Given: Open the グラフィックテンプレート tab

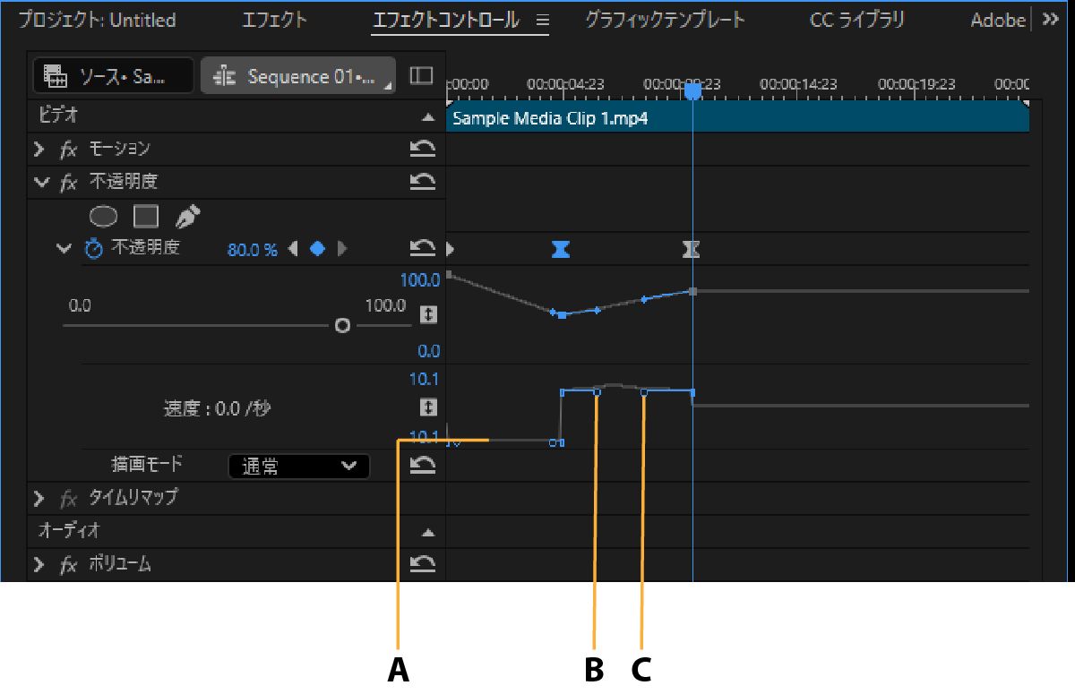Looking at the screenshot, I should pyautogui.click(x=665, y=20).
